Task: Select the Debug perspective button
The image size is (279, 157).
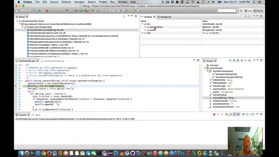Action: click(x=258, y=11)
